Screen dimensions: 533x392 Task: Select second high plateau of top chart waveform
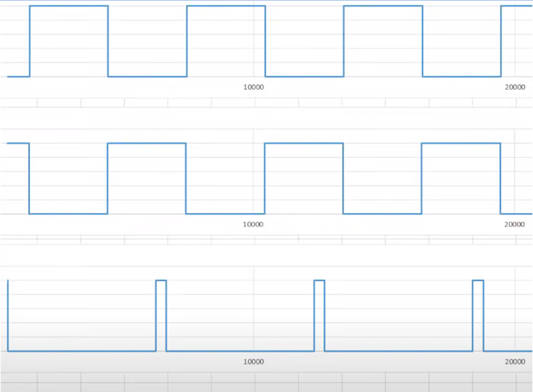click(x=226, y=6)
